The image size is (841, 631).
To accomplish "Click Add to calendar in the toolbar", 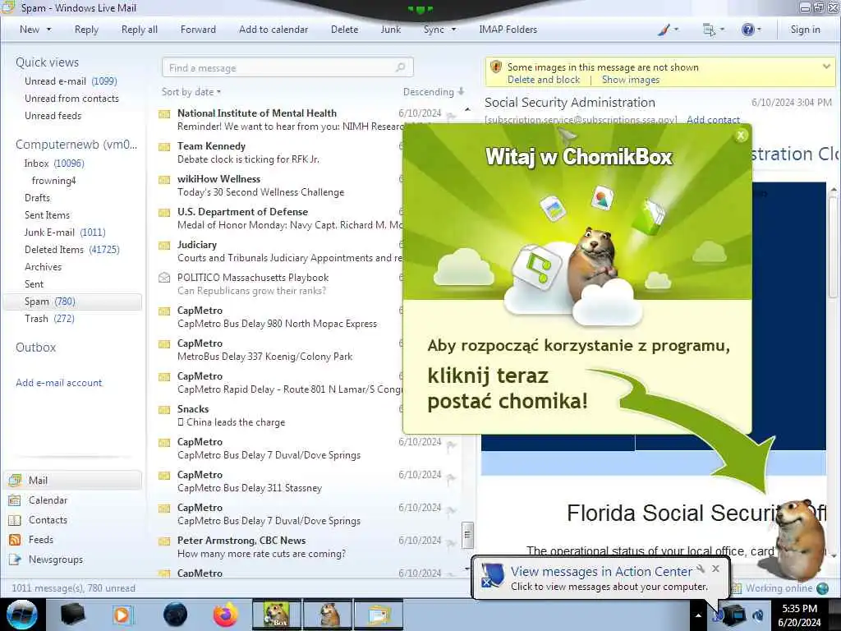I will pos(273,30).
